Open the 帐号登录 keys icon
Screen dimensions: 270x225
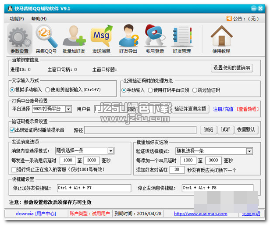click(155, 39)
